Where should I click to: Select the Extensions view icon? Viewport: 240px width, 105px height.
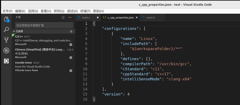click(6, 61)
